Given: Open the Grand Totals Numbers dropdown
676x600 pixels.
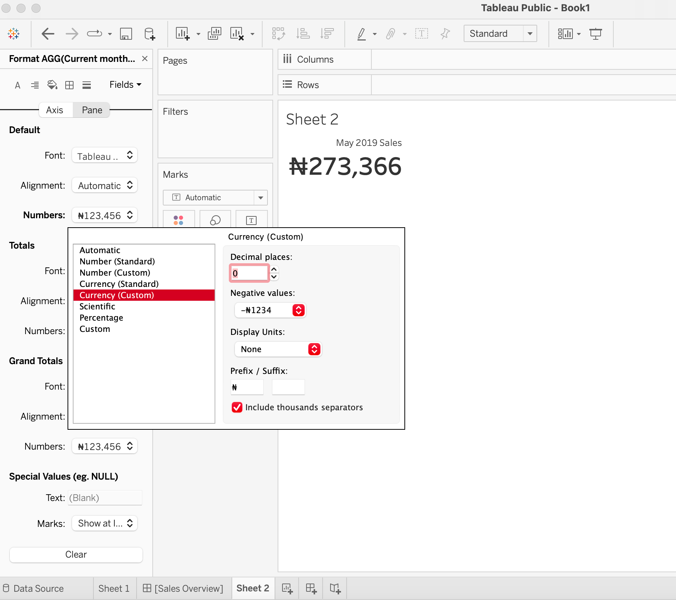Looking at the screenshot, I should 105,446.
